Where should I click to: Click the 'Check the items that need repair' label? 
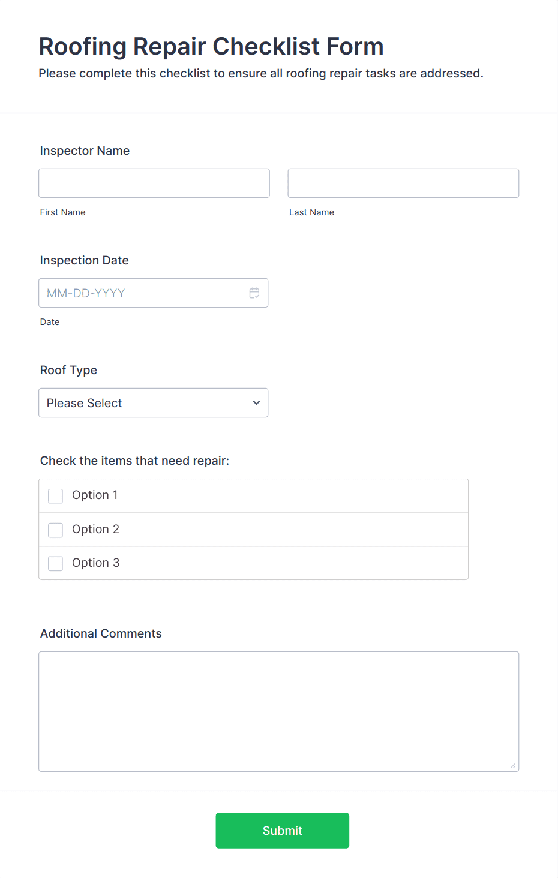pos(134,461)
